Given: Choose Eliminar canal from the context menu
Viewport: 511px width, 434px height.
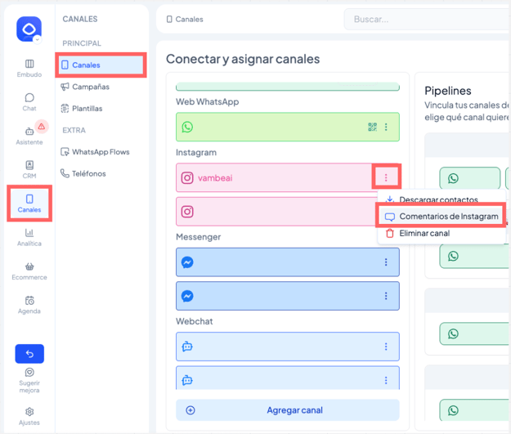Looking at the screenshot, I should [424, 234].
